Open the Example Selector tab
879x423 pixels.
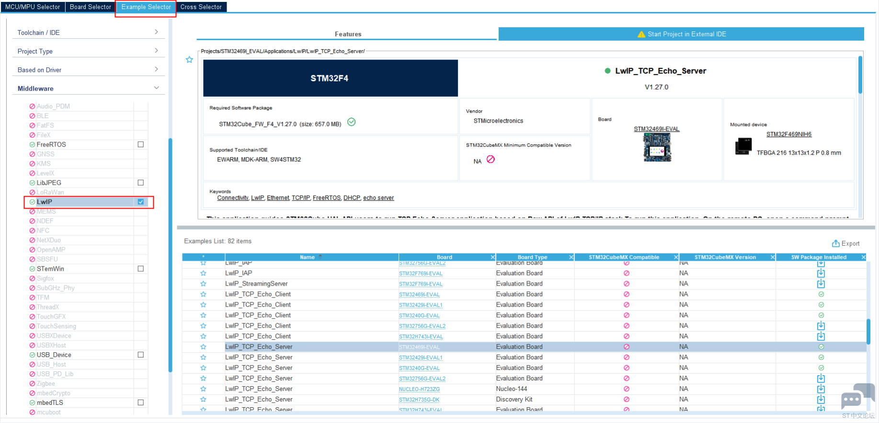146,7
